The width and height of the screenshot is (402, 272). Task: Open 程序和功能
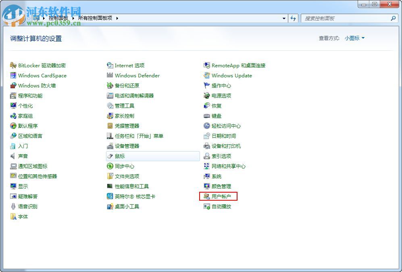click(30, 96)
